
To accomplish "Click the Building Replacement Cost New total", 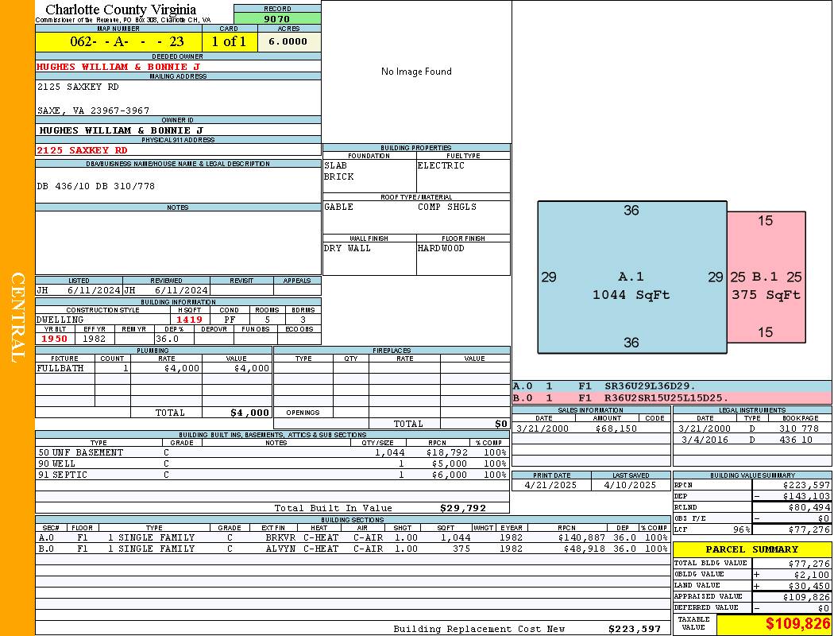I will point(634,629).
